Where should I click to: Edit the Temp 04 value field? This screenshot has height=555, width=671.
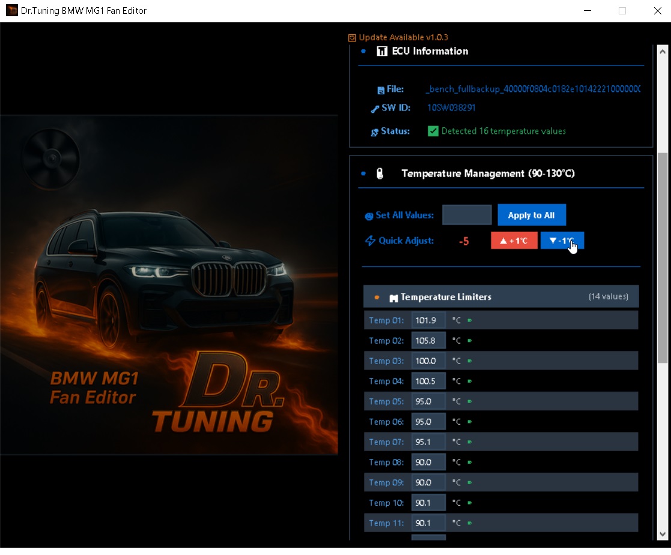(428, 381)
